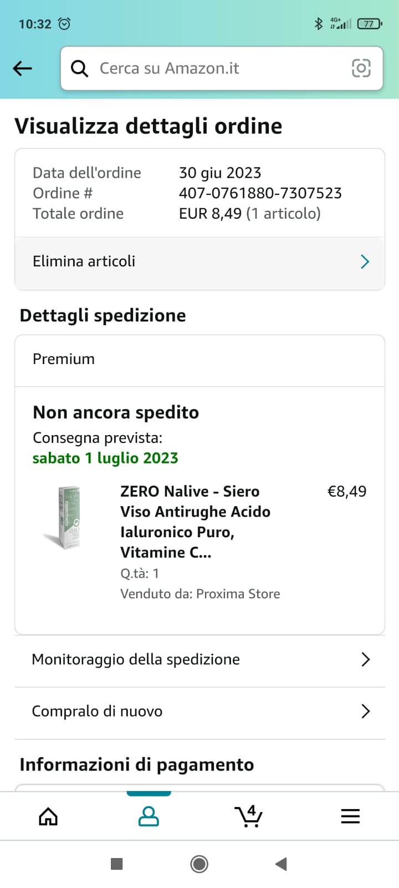Open ZERO Nalive Siero Viso product link
This screenshot has height=888, width=399.
pyautogui.click(x=195, y=521)
